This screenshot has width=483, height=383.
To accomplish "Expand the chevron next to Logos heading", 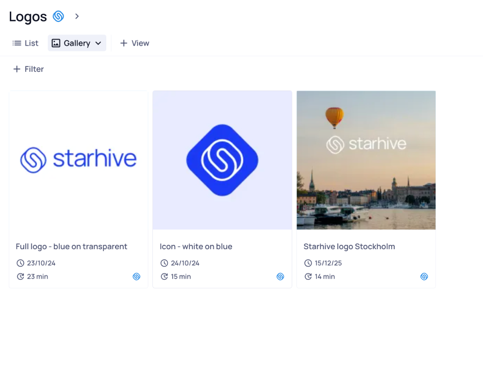I will [x=77, y=16].
